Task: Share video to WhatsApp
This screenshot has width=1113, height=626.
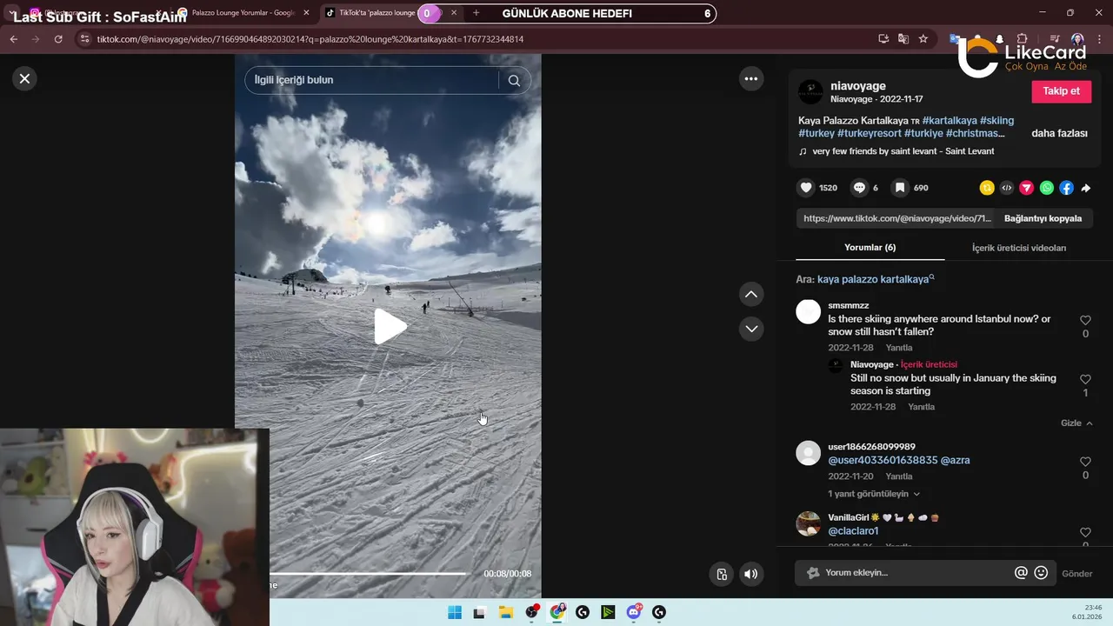Action: pos(1047,188)
